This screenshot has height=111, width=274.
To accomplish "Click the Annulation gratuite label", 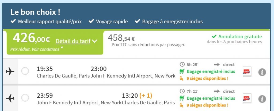I will tap(240, 37).
